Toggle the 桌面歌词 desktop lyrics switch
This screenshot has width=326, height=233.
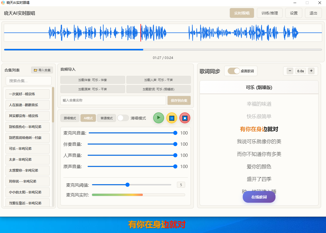(234, 71)
